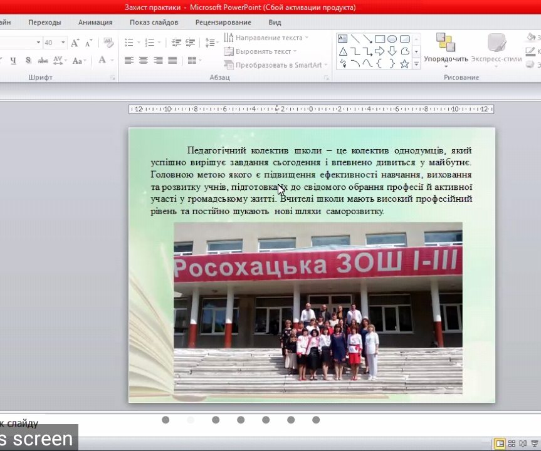Switch to Reading view
The image size is (541, 451).
[523, 442]
